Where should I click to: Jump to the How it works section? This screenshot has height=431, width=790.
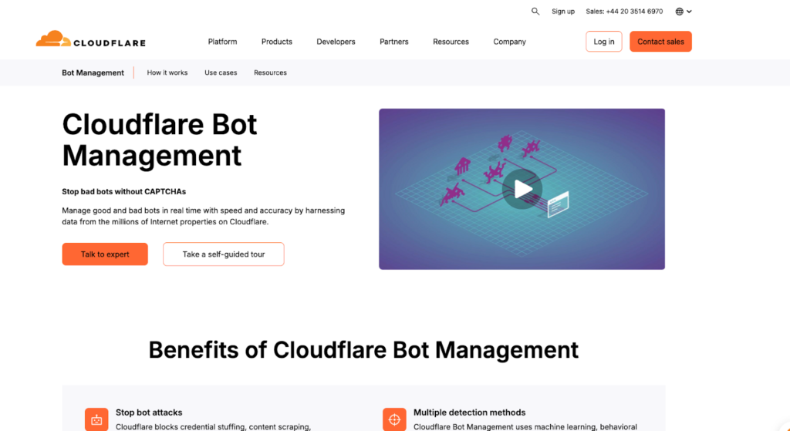tap(167, 72)
